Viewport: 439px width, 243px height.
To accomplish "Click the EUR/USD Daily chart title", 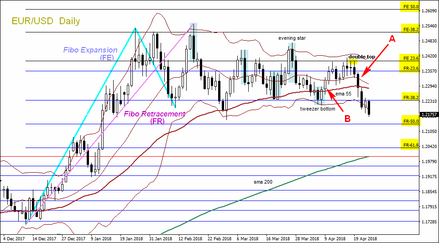I will tap(46, 21).
